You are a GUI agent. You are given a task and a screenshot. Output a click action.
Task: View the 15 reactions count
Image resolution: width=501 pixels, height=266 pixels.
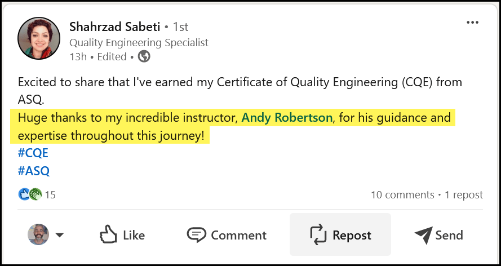50,195
